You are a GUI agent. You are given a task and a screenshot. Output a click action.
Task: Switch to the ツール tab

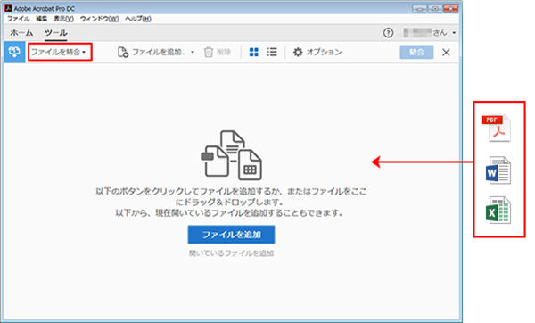pyautogui.click(x=56, y=33)
